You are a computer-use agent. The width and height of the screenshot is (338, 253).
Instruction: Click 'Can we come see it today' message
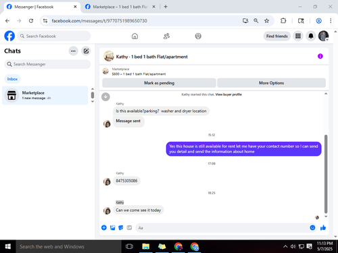pyautogui.click(x=139, y=210)
